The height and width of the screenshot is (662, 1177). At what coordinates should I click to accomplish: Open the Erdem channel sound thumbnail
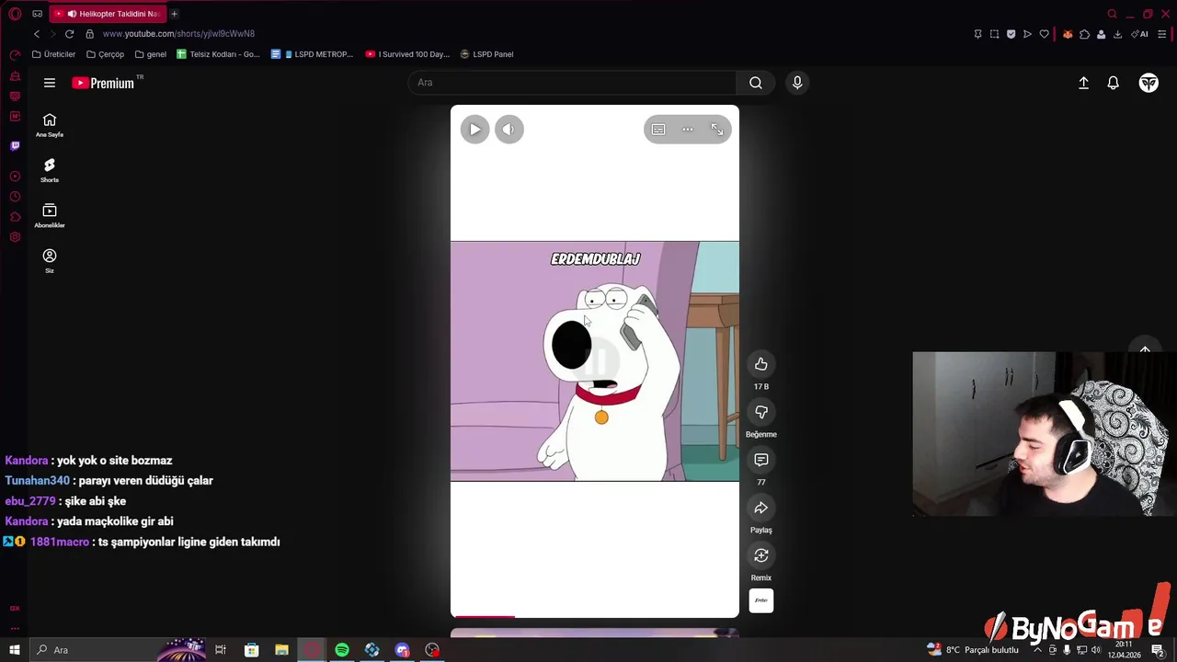[x=761, y=600]
